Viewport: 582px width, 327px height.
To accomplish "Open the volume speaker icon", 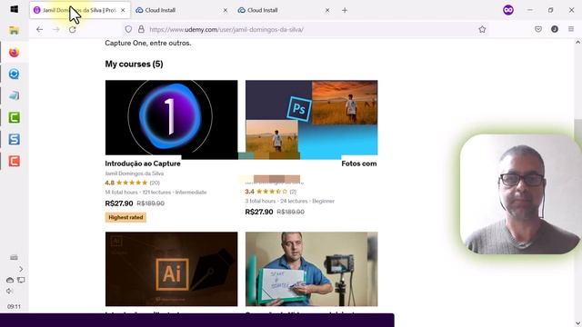I will tap(9, 291).
